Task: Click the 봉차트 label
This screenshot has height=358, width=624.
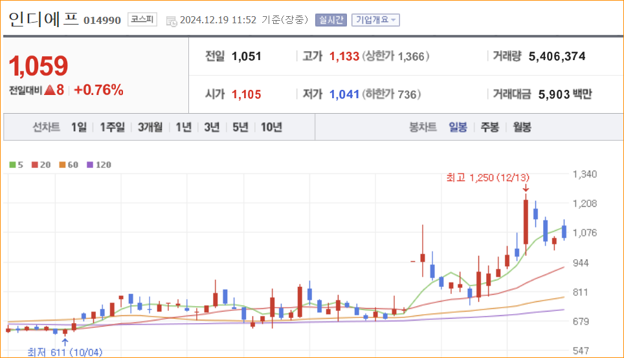Action: 423,127
